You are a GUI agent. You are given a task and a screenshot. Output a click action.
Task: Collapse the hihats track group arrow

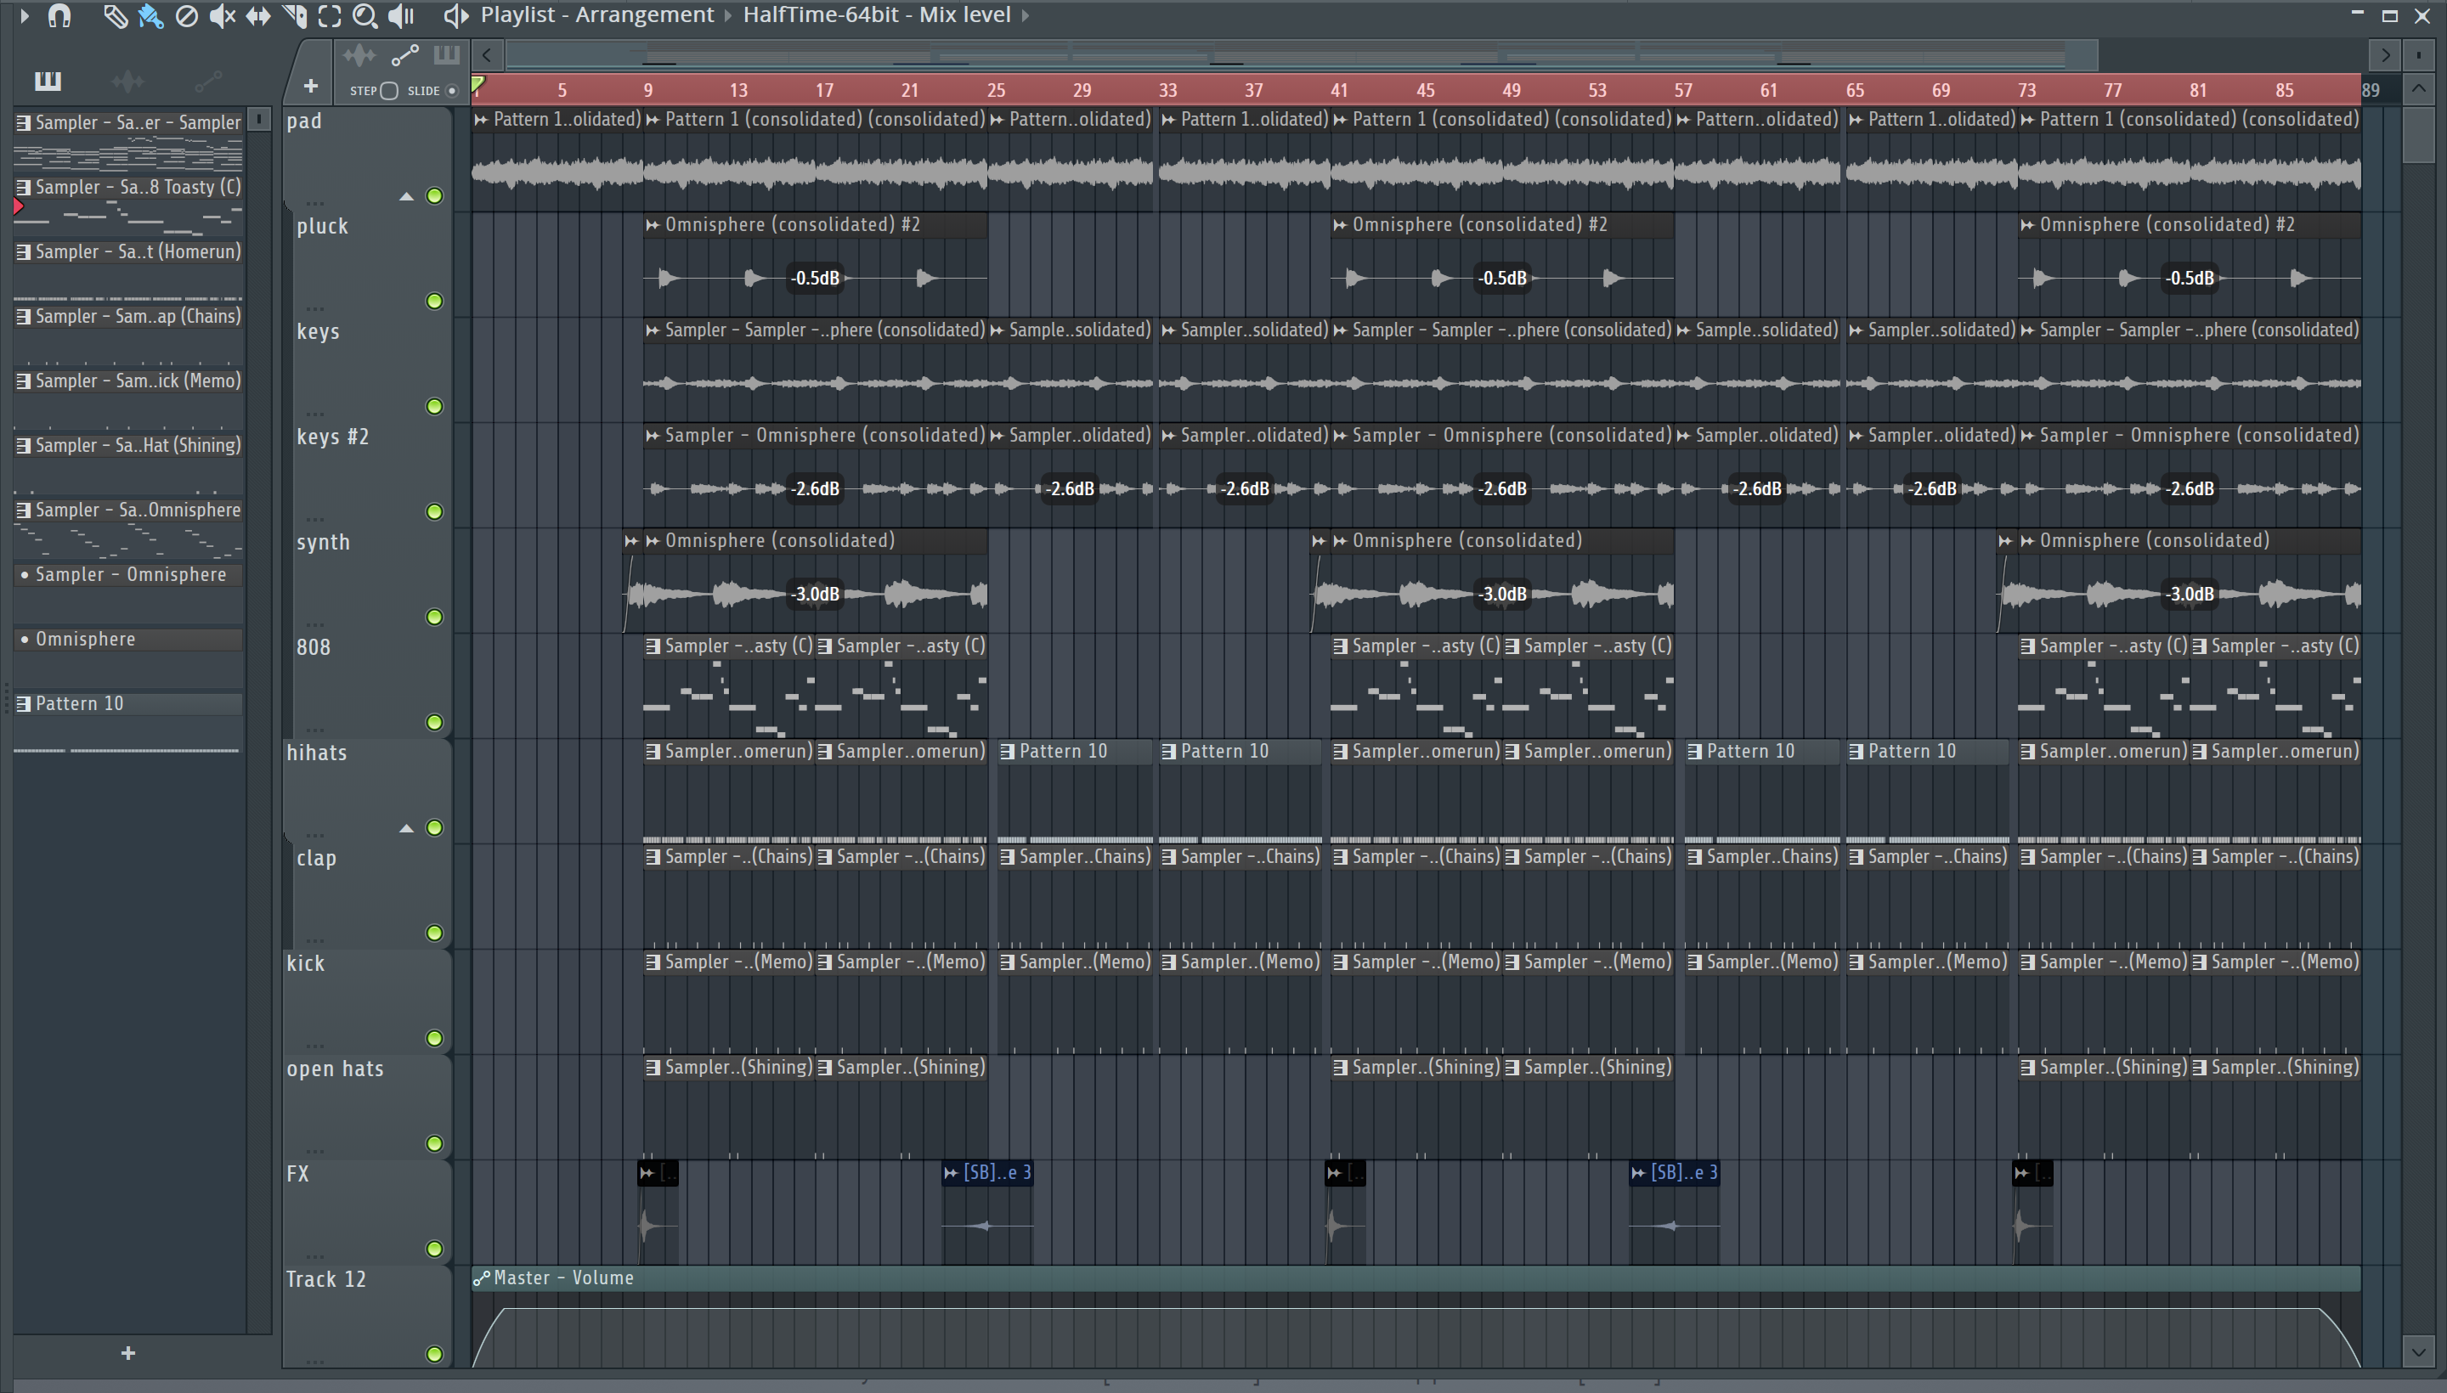click(407, 828)
